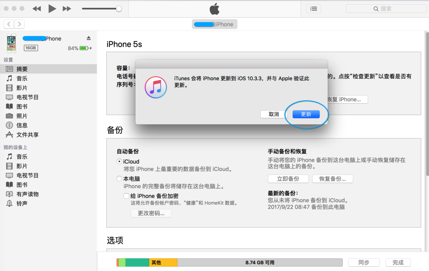Eject the iPhone using the eject icon
The width and height of the screenshot is (429, 271).
[89, 38]
